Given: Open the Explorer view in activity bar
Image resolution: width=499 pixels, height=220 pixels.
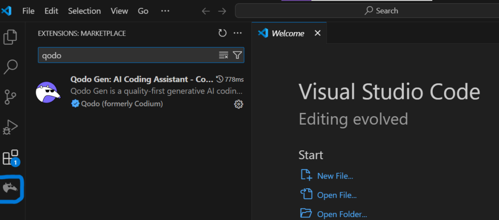Looking at the screenshot, I should coord(10,37).
